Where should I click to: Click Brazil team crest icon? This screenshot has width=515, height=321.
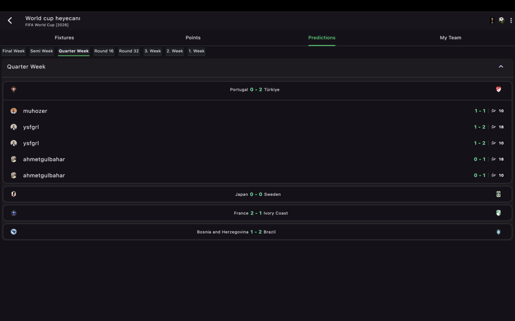(499, 232)
